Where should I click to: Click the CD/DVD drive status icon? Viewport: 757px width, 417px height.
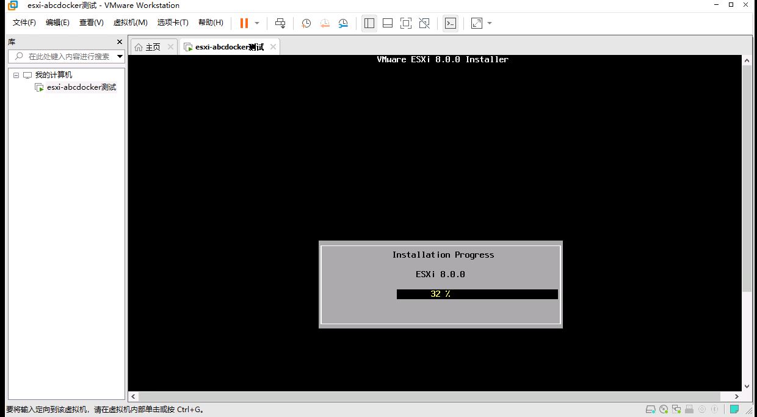664,410
